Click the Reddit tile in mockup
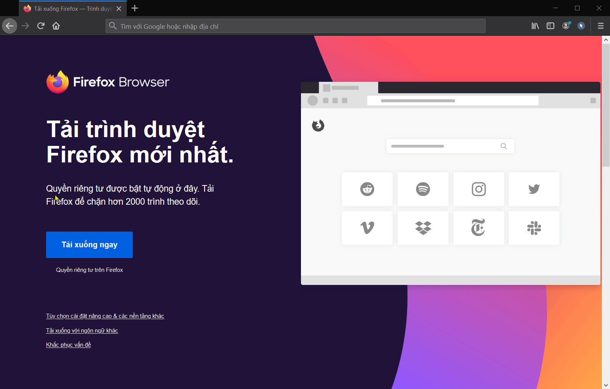Image resolution: width=610 pixels, height=389 pixels. coord(367,189)
